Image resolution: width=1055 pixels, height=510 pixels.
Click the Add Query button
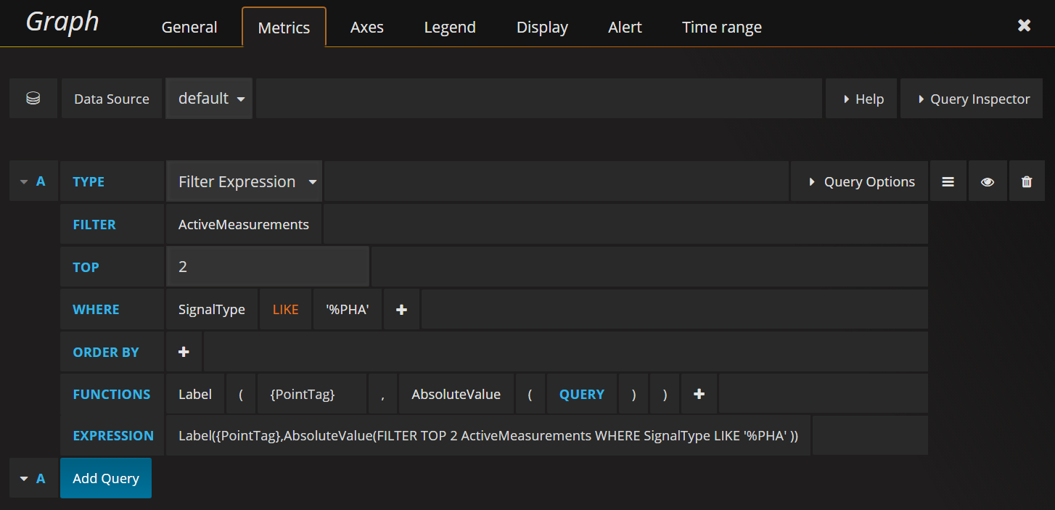(x=106, y=478)
